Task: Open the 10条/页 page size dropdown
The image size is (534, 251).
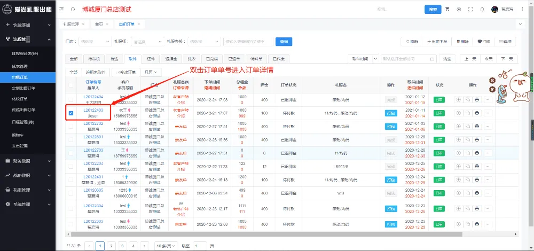Action: [166, 246]
